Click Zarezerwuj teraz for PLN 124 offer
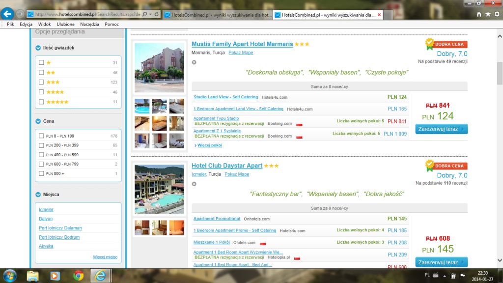This screenshot has height=283, width=503. click(442, 129)
